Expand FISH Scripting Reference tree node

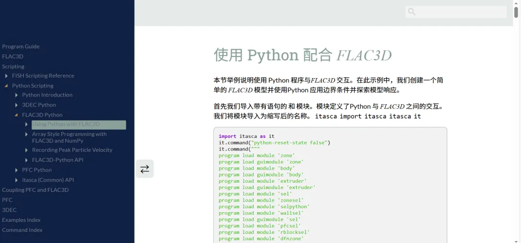coord(6,76)
